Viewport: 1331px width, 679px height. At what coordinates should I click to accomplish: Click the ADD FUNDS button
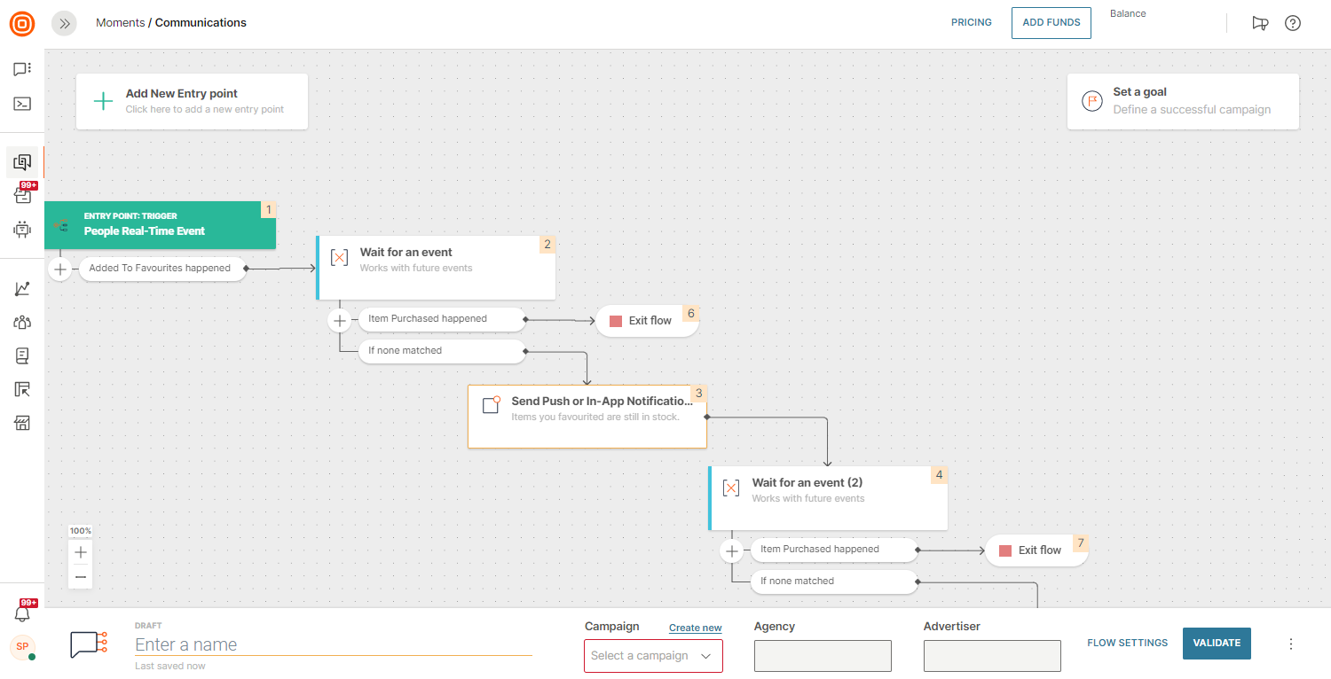pyautogui.click(x=1051, y=23)
